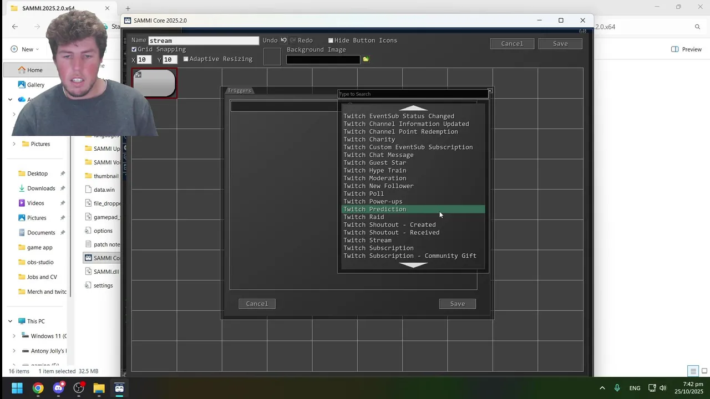Expand Pictures folder in navigation pane
Image resolution: width=710 pixels, height=399 pixels.
click(x=14, y=144)
